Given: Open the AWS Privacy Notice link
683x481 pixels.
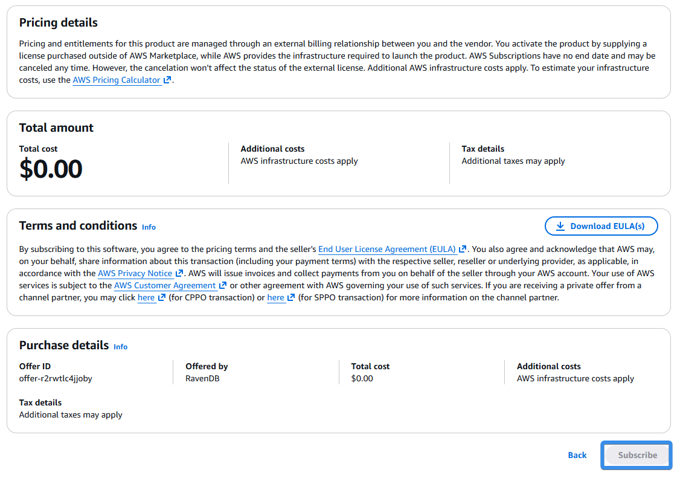Looking at the screenshot, I should coord(135,274).
